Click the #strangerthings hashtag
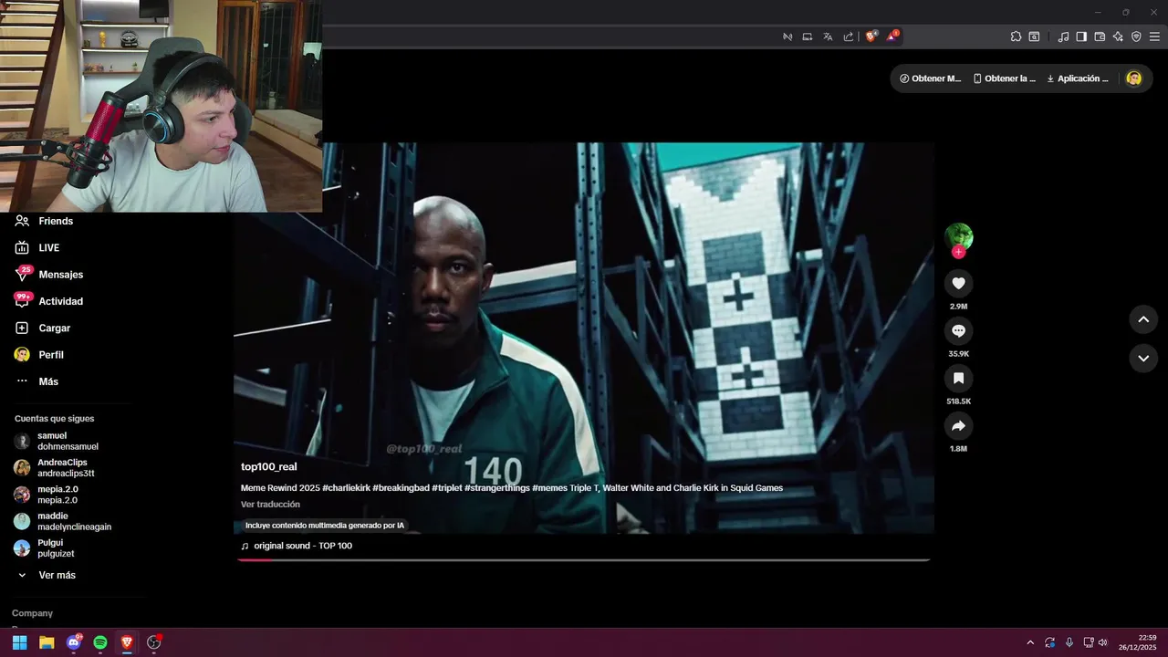This screenshot has height=657, width=1168. point(497,488)
